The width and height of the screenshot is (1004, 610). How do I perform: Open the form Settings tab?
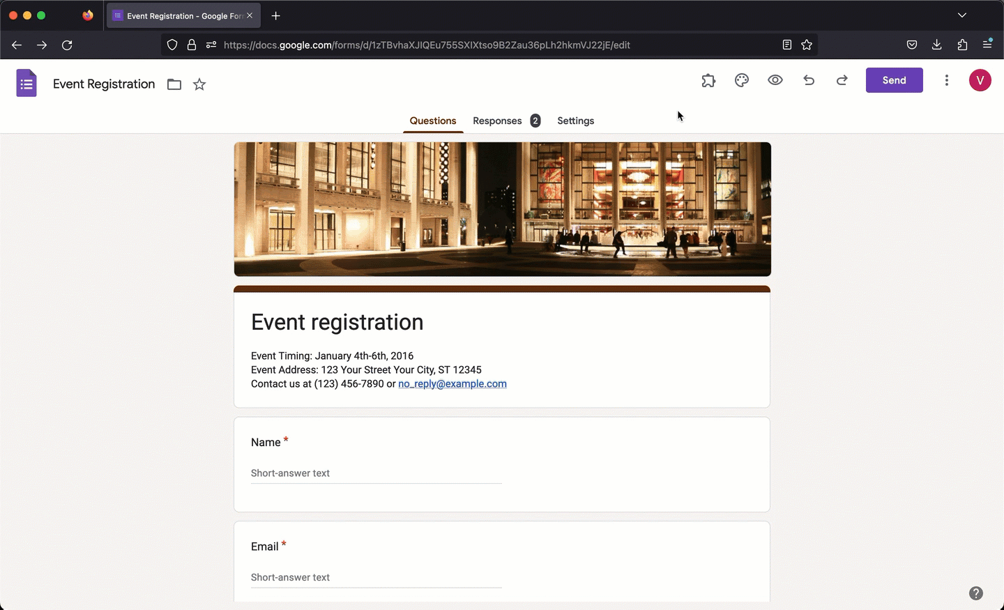(575, 121)
